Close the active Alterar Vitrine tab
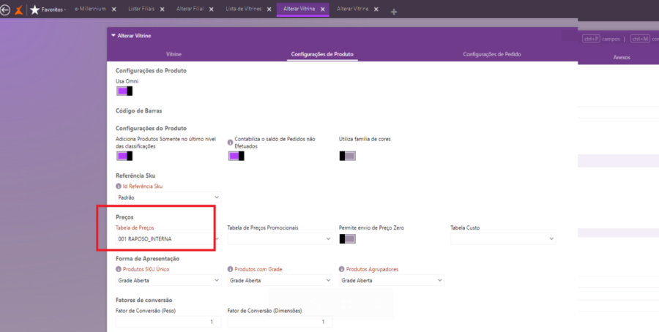The image size is (659, 332). [x=323, y=10]
